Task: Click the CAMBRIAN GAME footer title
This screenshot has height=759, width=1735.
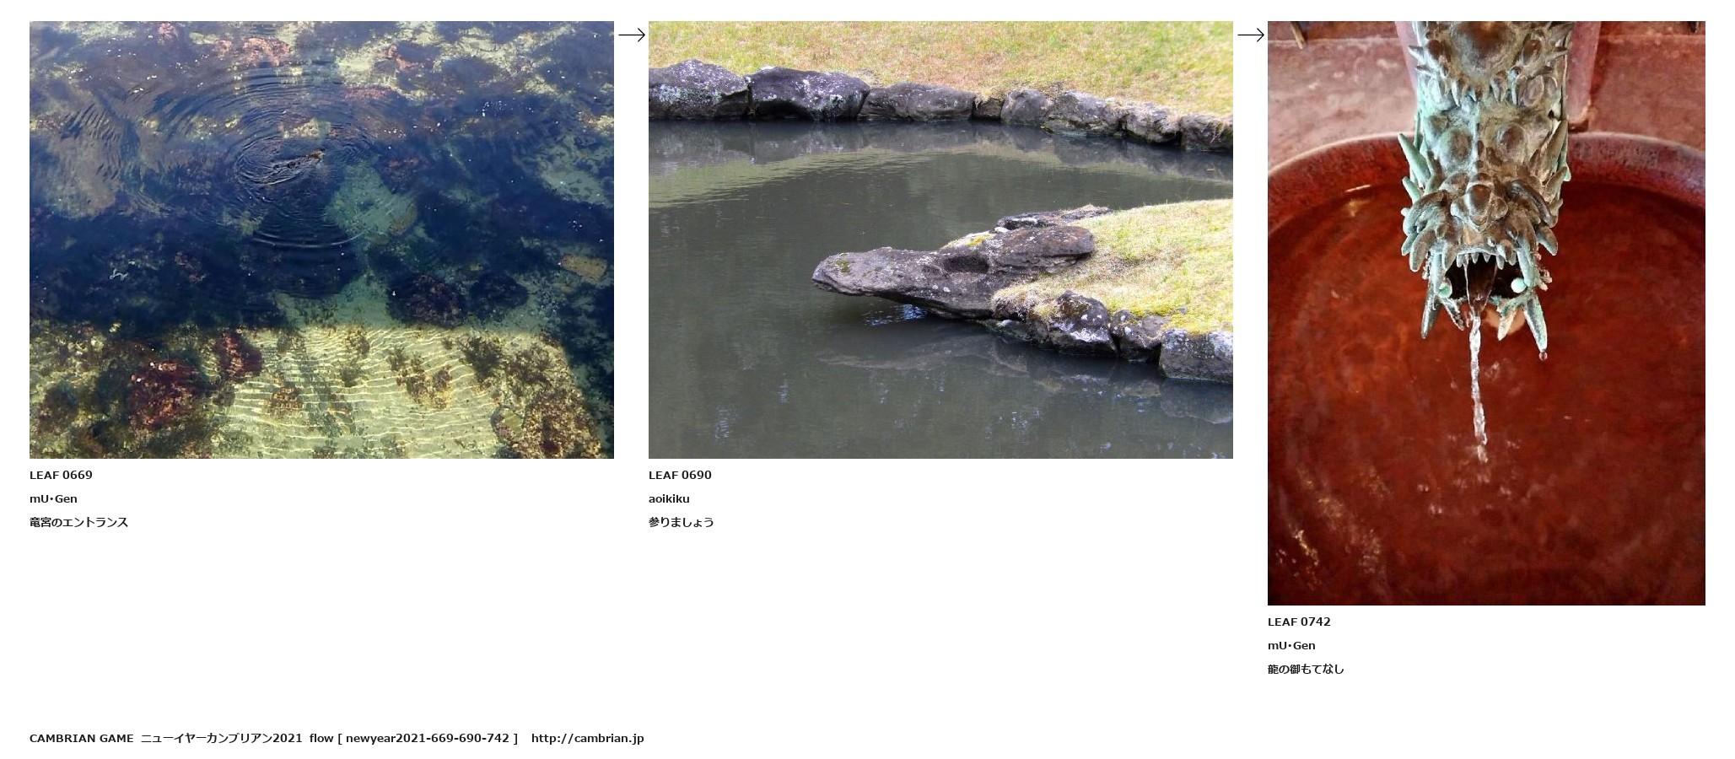Action: 81,738
